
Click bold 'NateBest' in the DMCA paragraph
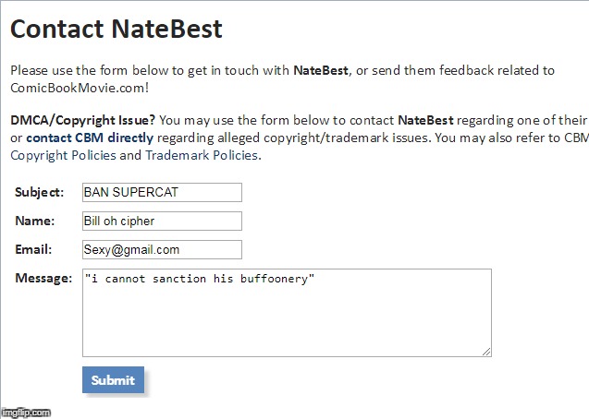point(425,120)
